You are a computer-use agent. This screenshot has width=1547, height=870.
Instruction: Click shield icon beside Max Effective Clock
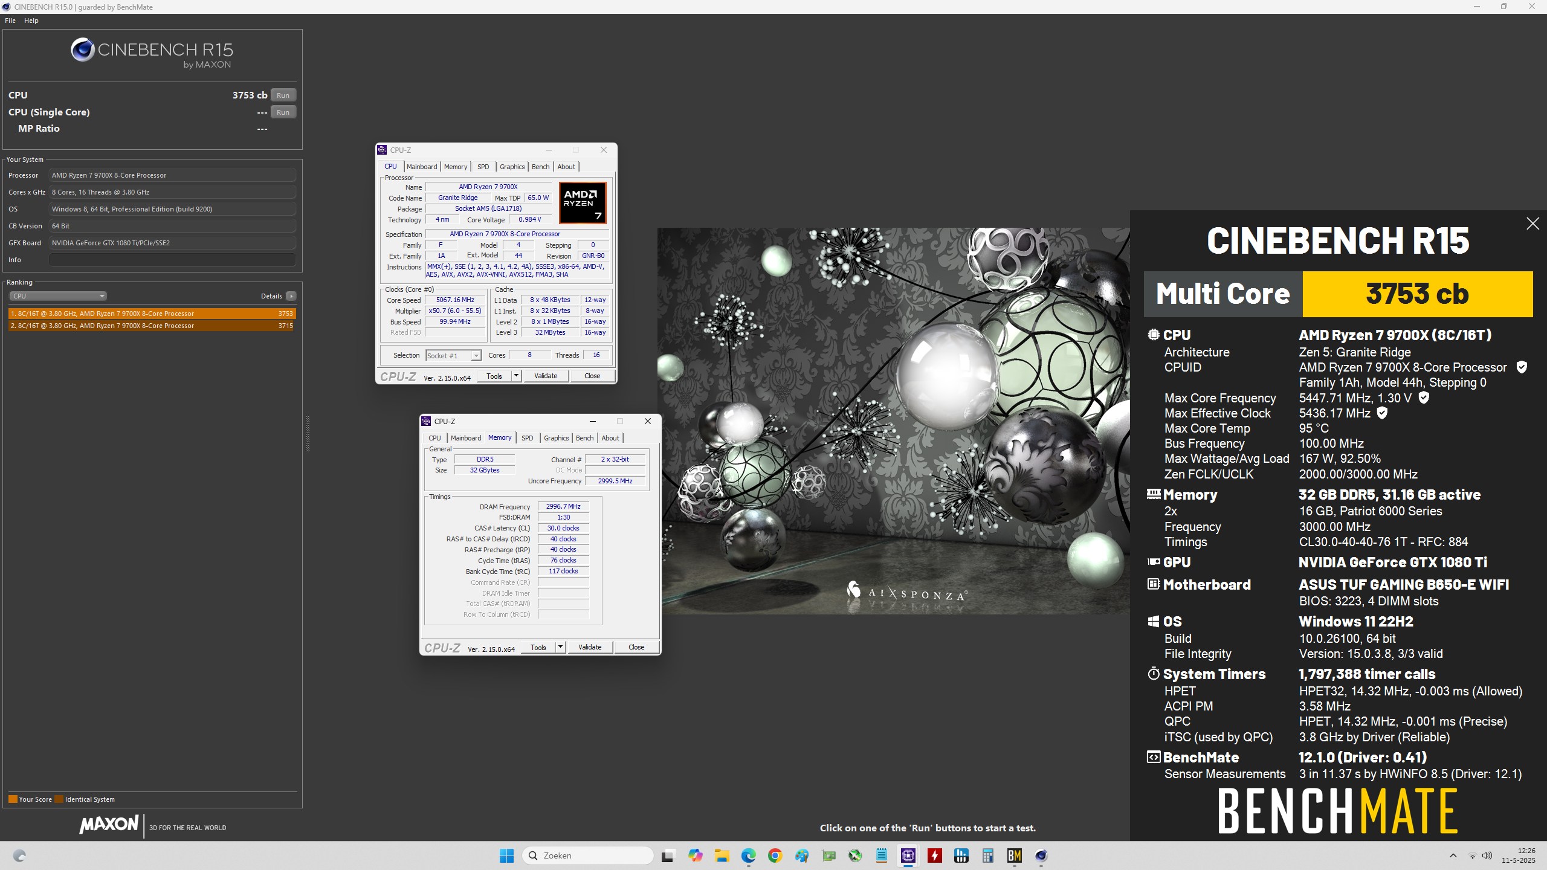(x=1382, y=413)
